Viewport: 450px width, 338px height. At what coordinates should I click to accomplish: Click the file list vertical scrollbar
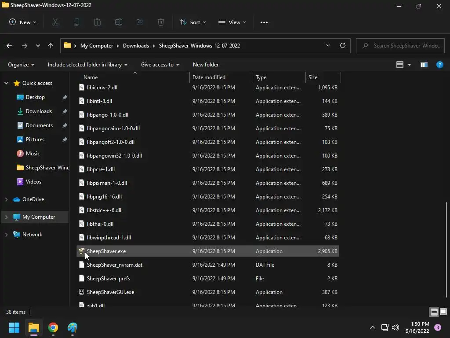[x=446, y=250]
